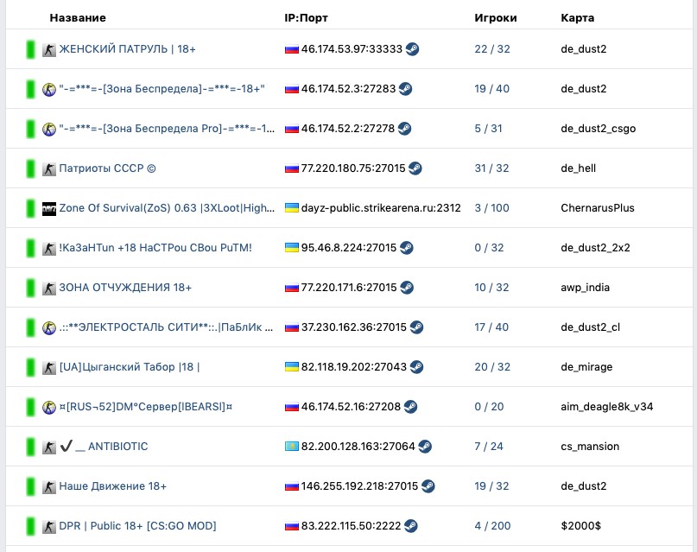Click the DayZ game icon before Zone Of Survival
The image size is (697, 552).
pyautogui.click(x=49, y=208)
